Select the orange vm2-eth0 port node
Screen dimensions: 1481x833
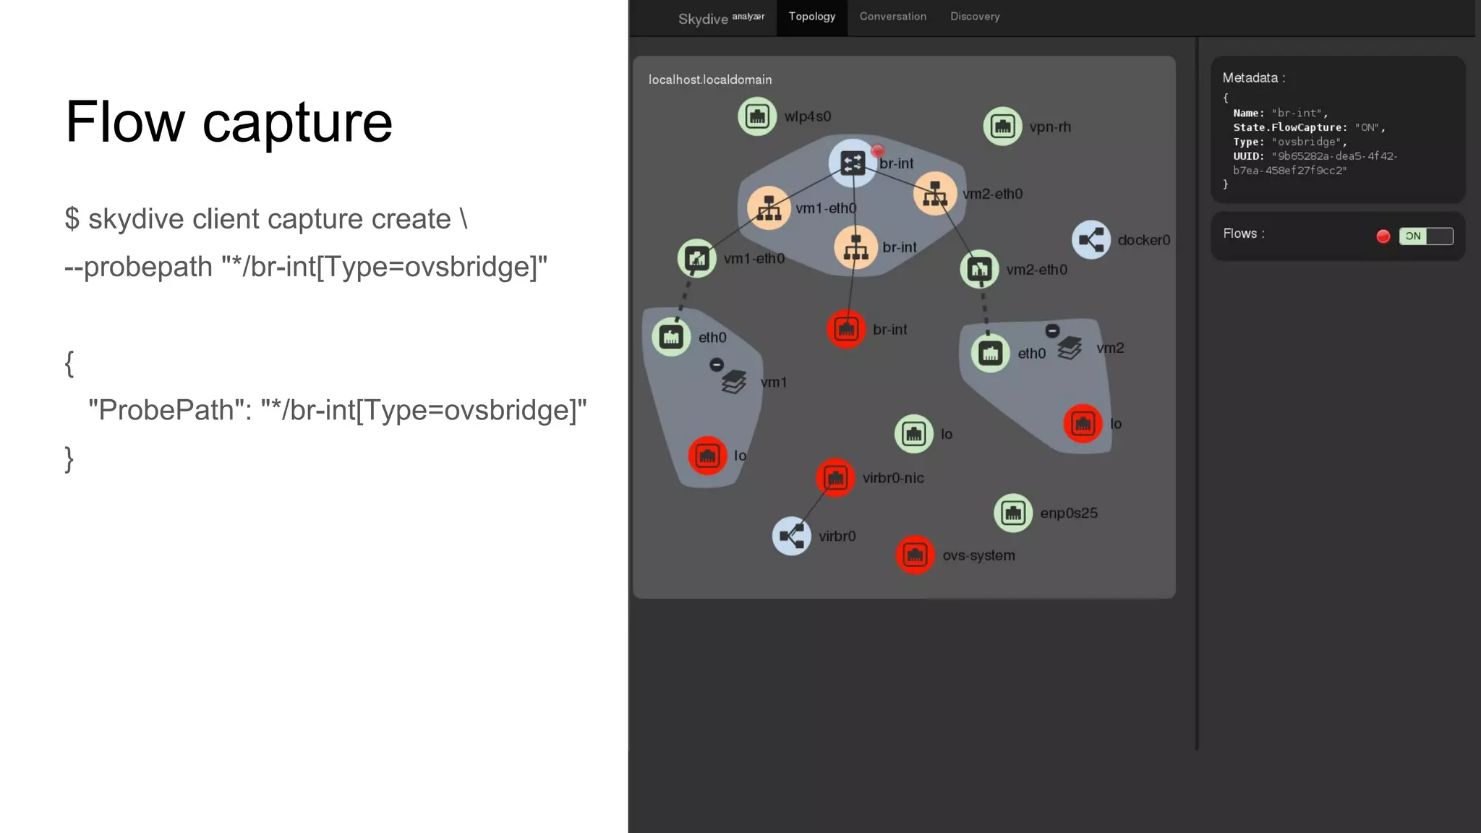(x=935, y=194)
